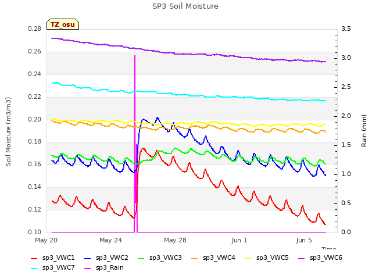
Task: Click the May 28 x-axis tick label
Action: click(x=175, y=240)
